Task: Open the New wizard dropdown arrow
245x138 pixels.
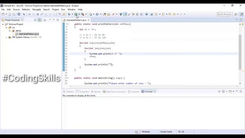Action: 6,14
